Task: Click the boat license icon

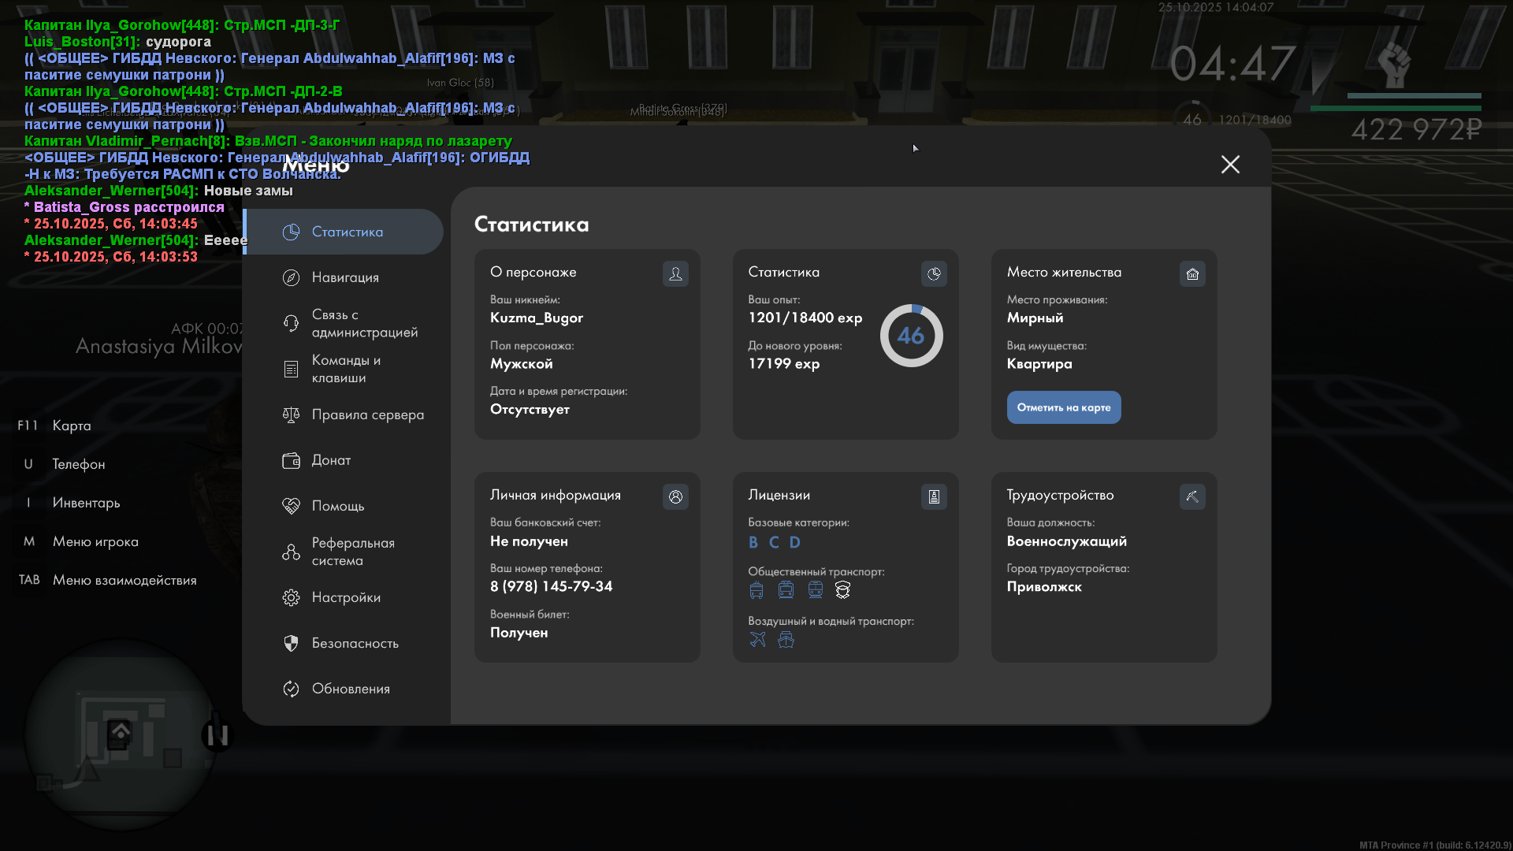Action: point(786,640)
